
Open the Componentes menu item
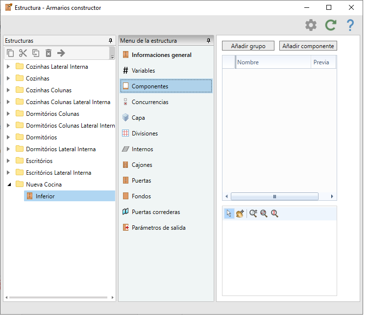[x=166, y=86]
